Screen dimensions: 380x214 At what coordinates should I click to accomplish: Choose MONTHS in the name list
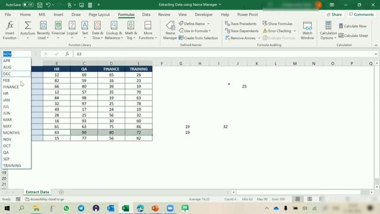[16, 133]
